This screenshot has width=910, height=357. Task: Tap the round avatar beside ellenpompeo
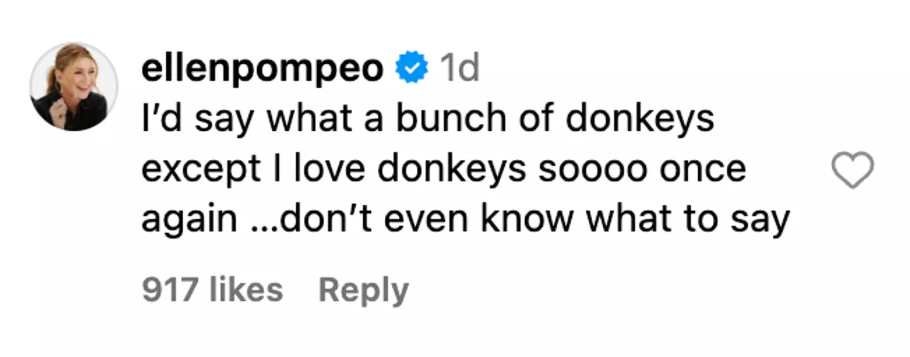point(73,87)
